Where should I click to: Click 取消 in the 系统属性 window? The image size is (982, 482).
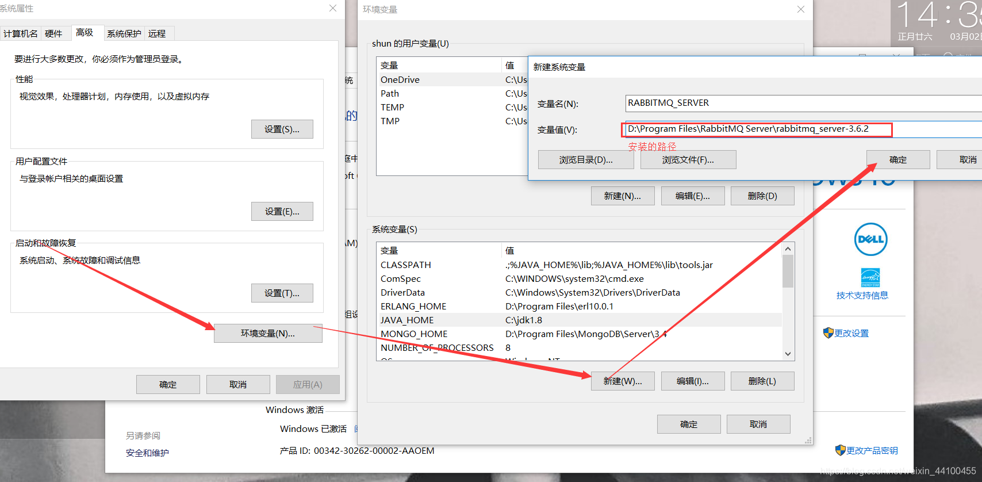238,385
